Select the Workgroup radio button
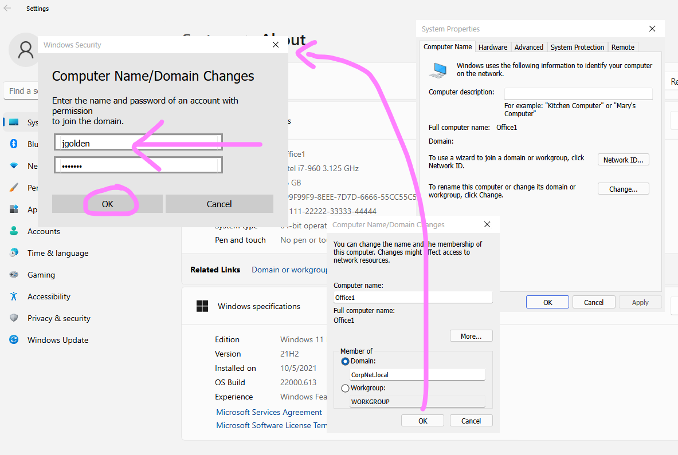The image size is (678, 455). point(345,388)
